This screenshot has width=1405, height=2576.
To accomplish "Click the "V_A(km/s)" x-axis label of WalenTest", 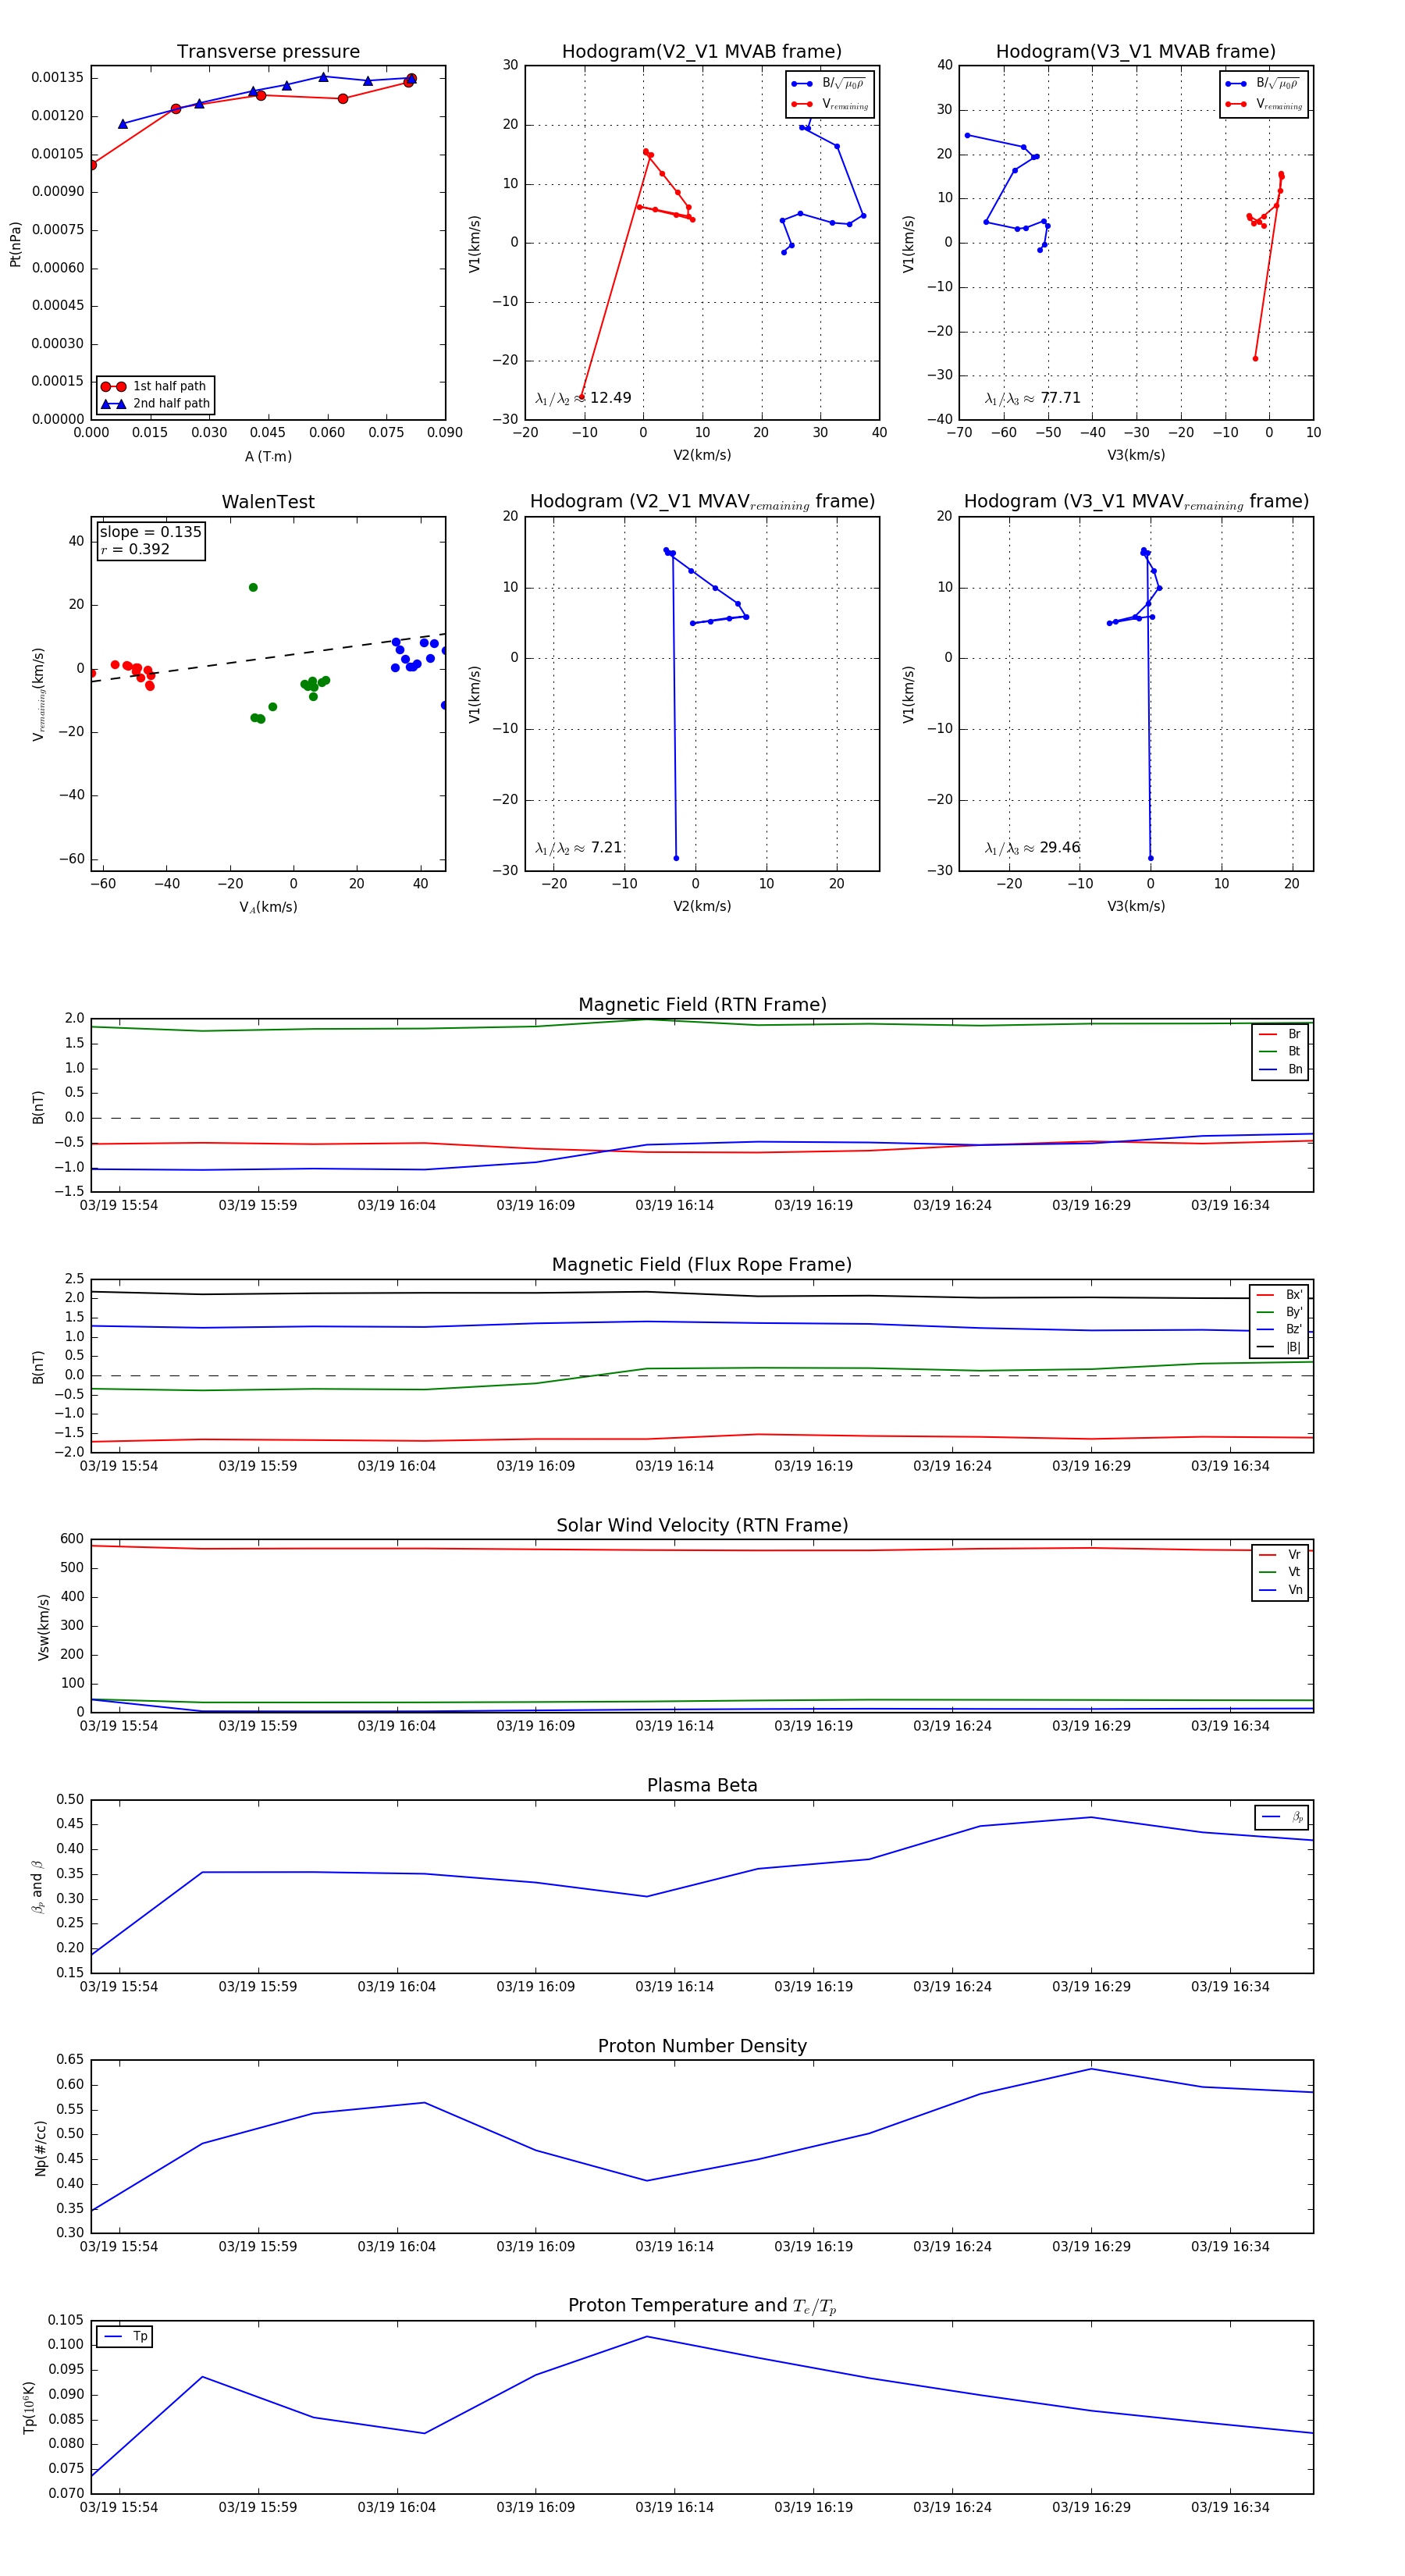I will click(268, 907).
